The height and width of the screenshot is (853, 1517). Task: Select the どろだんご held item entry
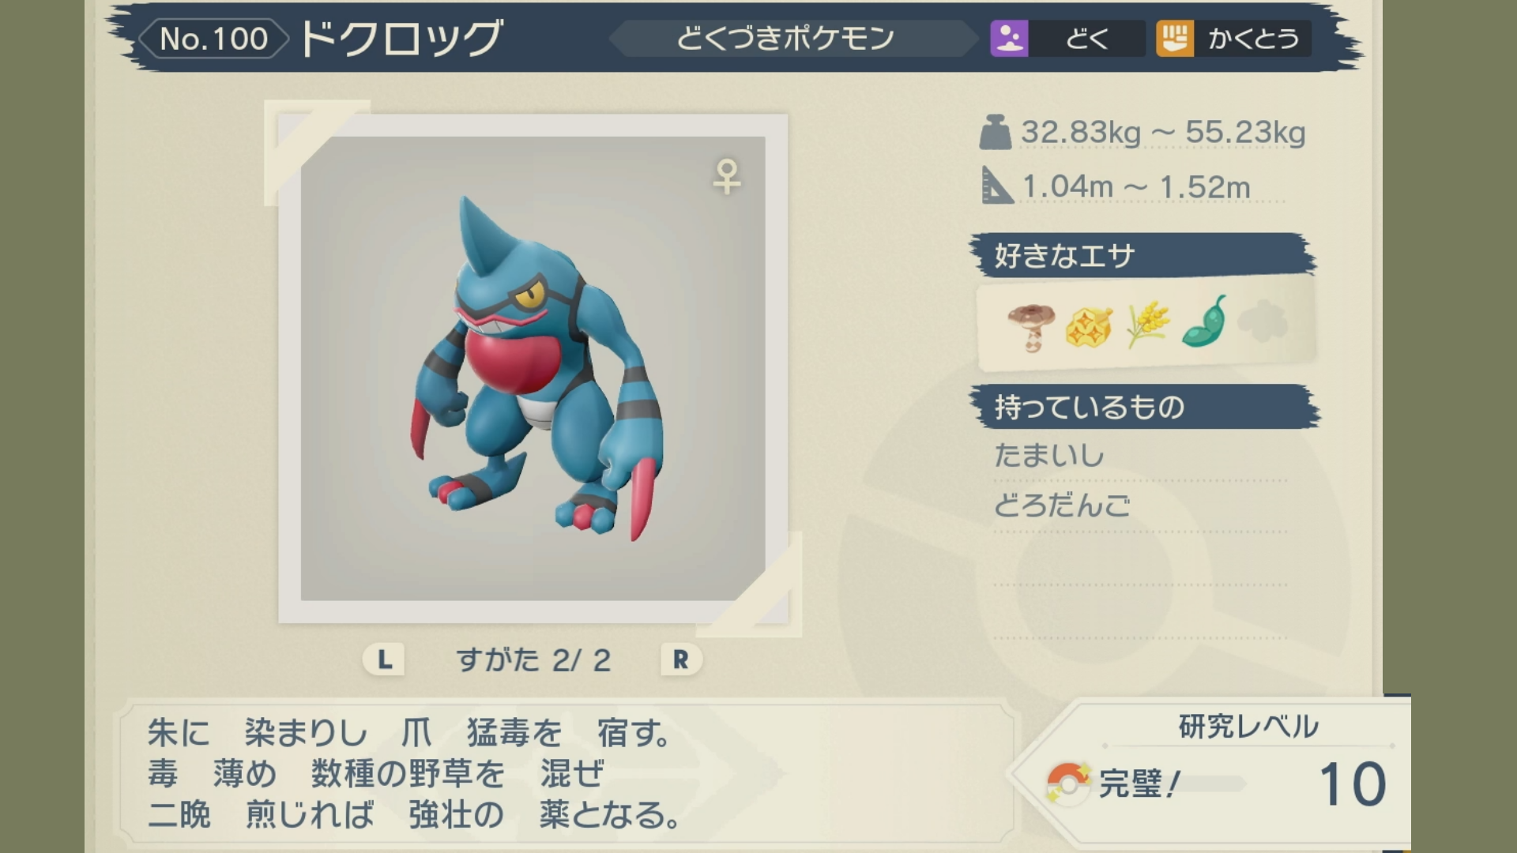point(1062,505)
